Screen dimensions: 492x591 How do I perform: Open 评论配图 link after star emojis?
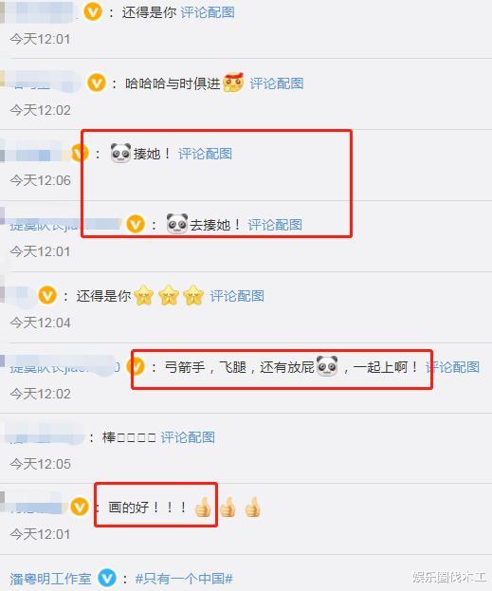pos(237,296)
